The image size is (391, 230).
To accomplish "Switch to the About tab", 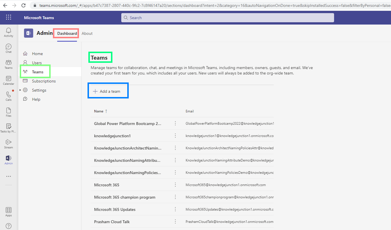I will pyautogui.click(x=87, y=33).
